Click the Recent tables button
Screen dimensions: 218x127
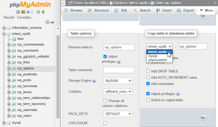click(9, 17)
